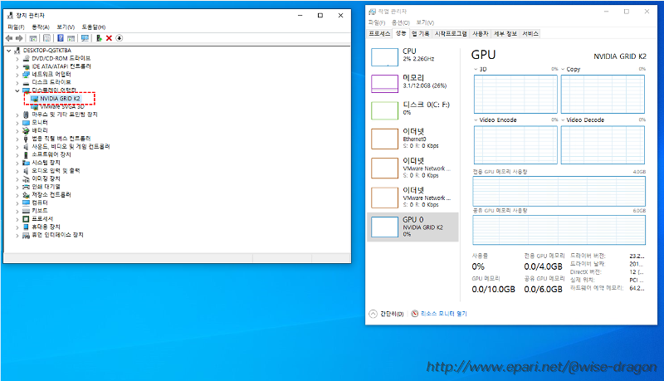664x381 pixels.
Task: Open the 동작(A) menu in Device Manager
Action: coord(41,27)
